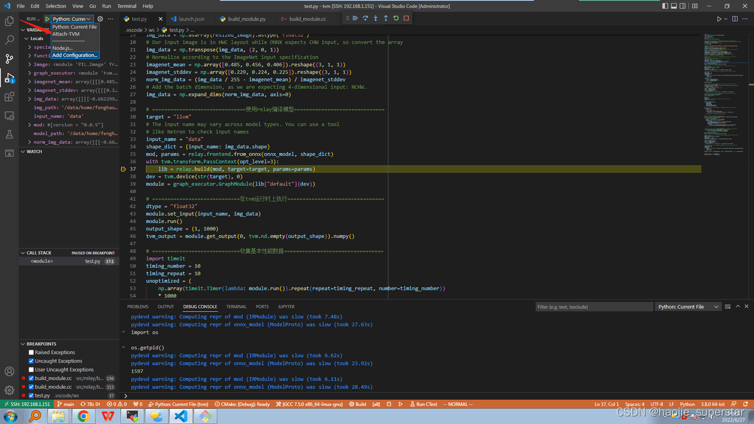
Task: Switch to the Terminal panel tab
Action: [x=236, y=306]
